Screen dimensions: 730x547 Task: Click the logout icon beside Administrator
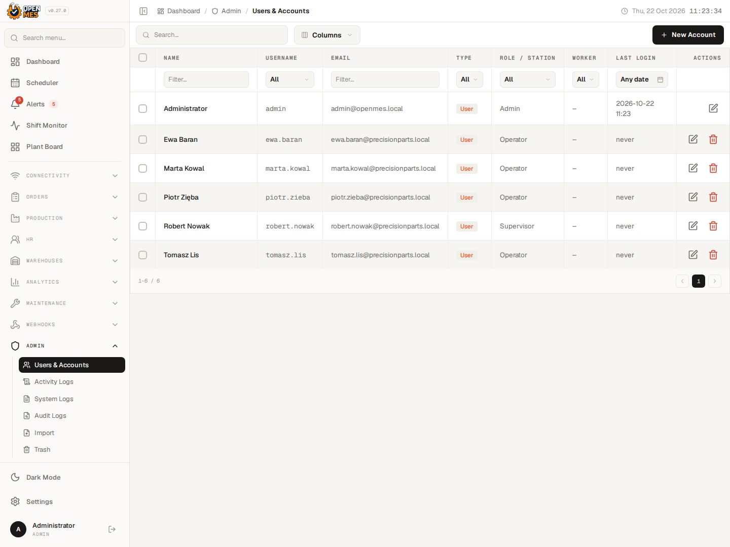pos(112,529)
